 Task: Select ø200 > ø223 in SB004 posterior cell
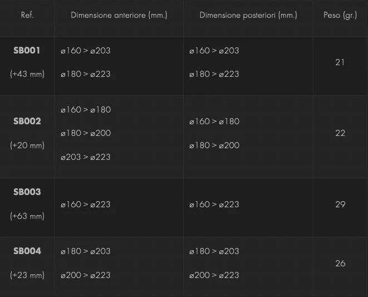click(214, 275)
